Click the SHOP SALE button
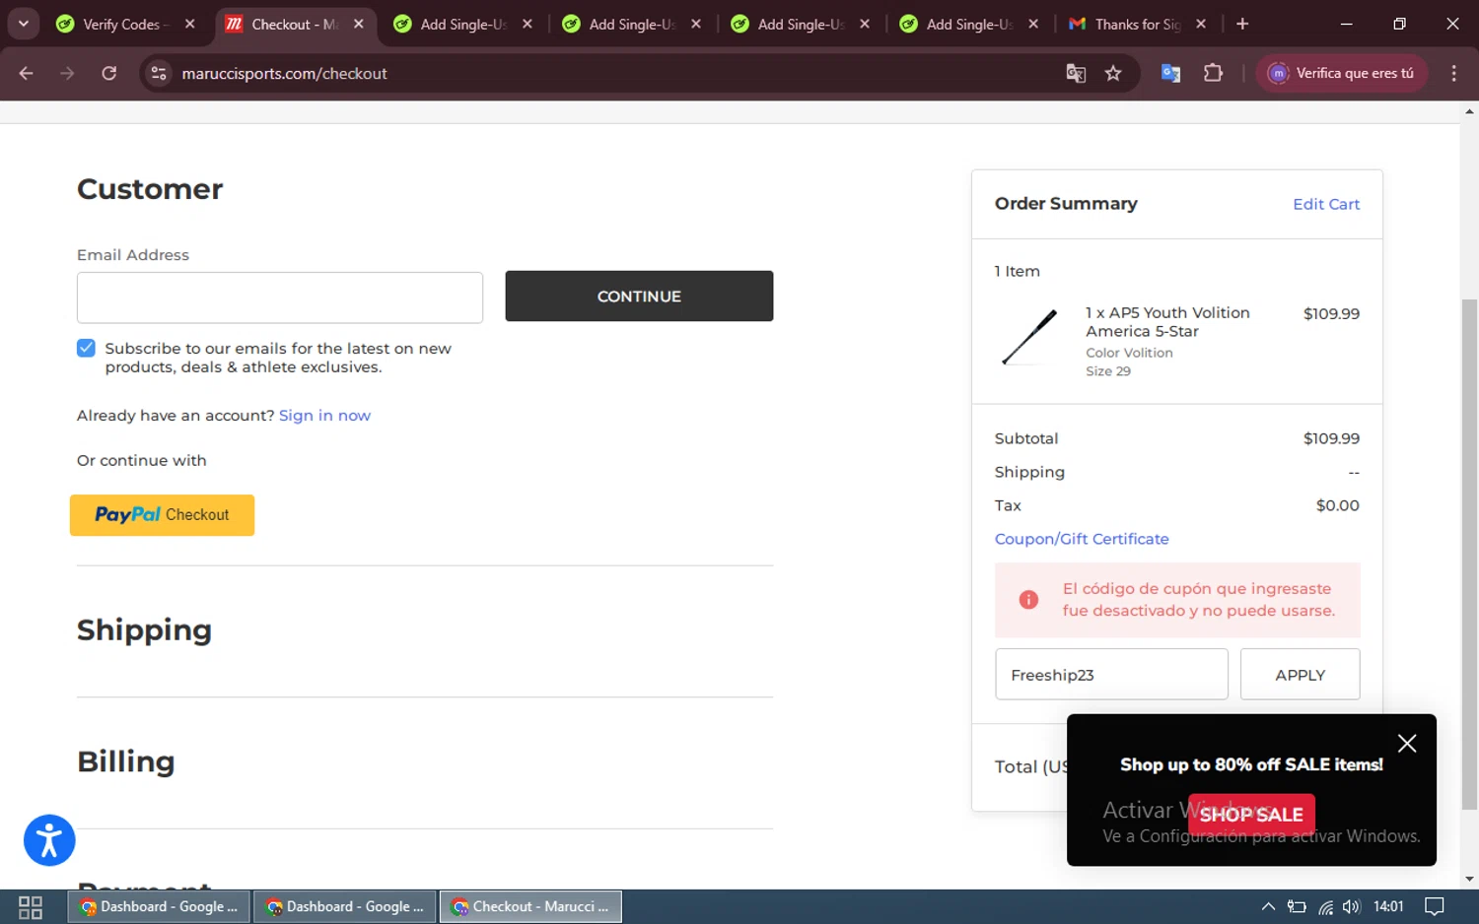The height and width of the screenshot is (924, 1479). [x=1251, y=815]
